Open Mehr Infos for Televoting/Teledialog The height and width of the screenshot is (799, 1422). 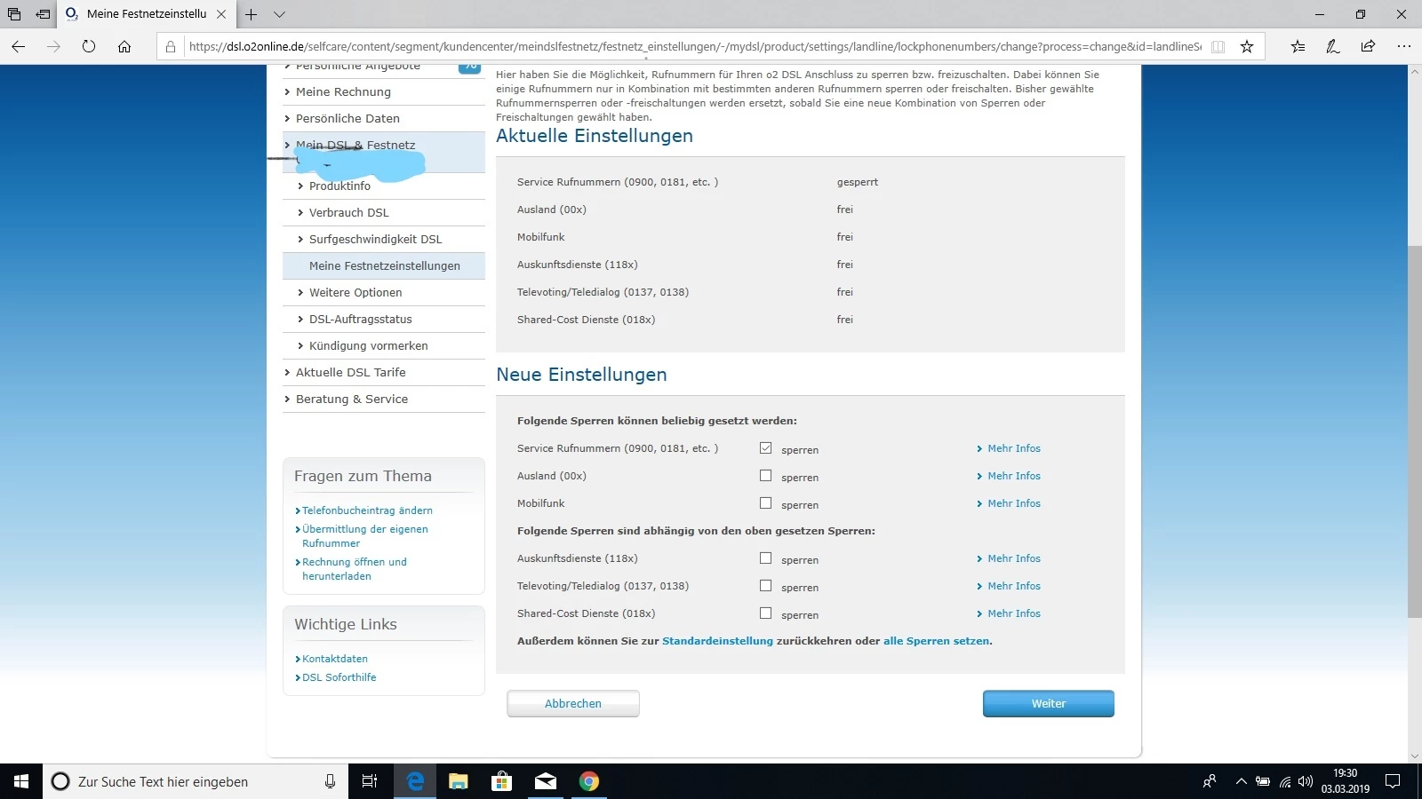click(x=1014, y=586)
